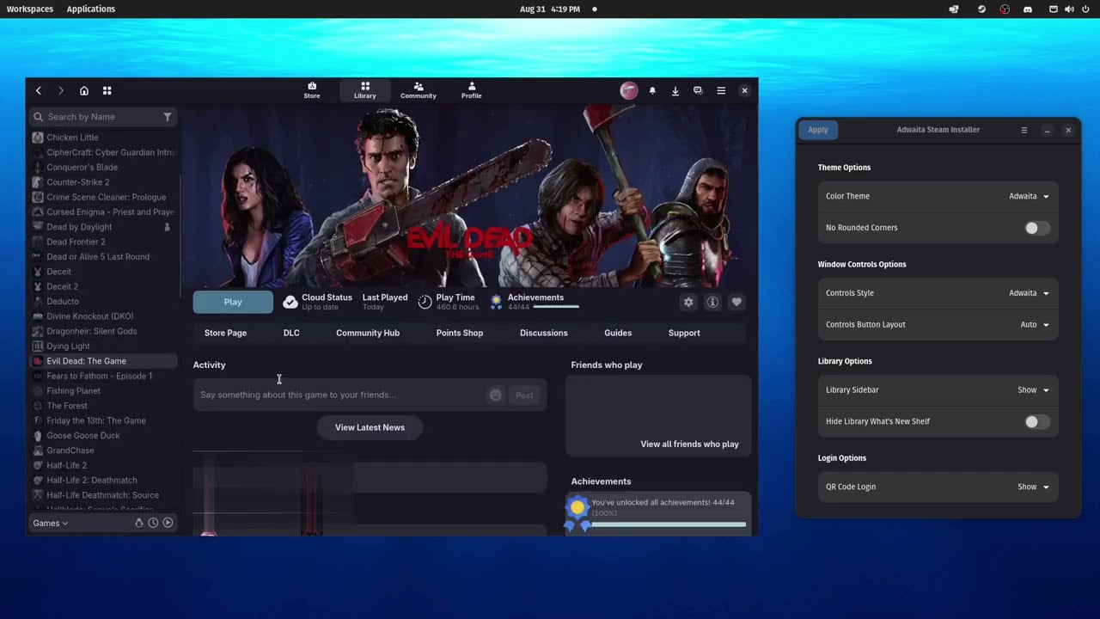Viewport: 1100px width, 619px height.
Task: Open the Adwaita Steam Installer hamburger menu
Action: click(1024, 130)
